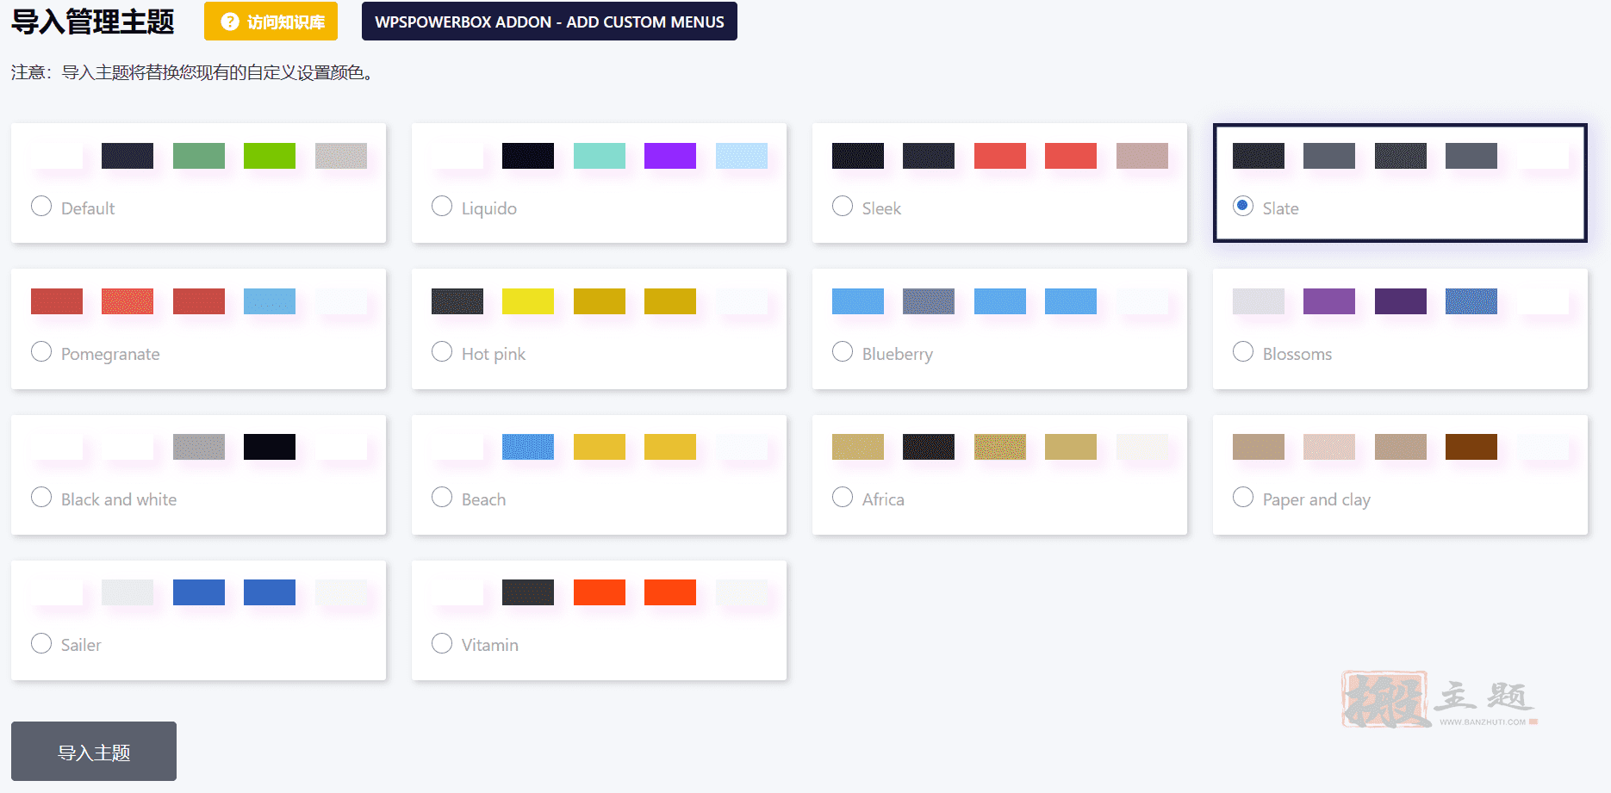Click the 导入主题 import button
This screenshot has width=1611, height=793.
point(94,752)
